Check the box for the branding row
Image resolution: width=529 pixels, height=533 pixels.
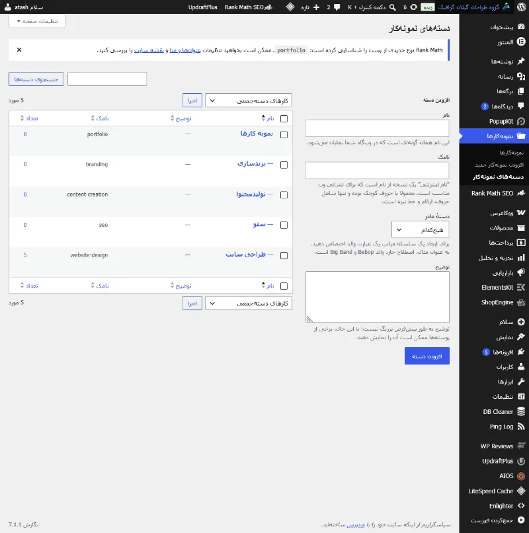tap(284, 165)
